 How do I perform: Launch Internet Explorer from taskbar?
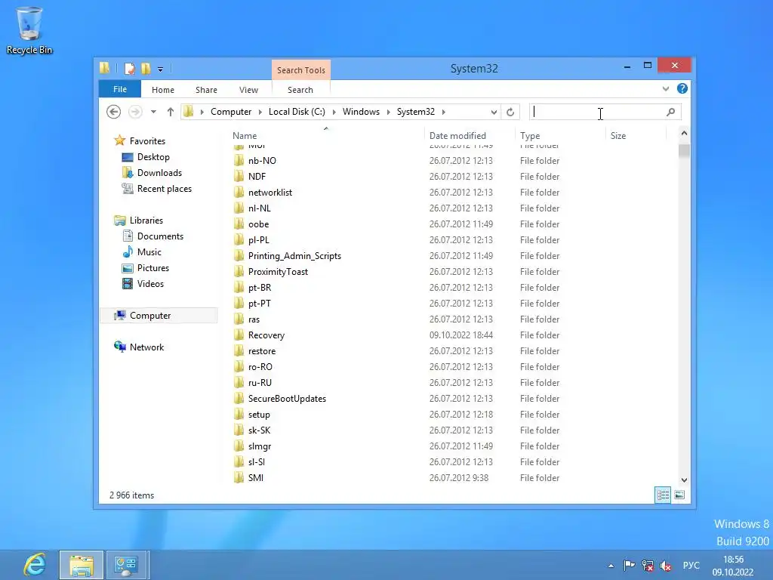pos(35,565)
